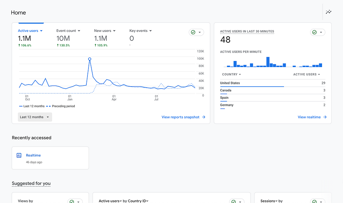Screen dimensions: 343x203
Task: Open the recently accessed Realtime card
Action: pos(50,158)
